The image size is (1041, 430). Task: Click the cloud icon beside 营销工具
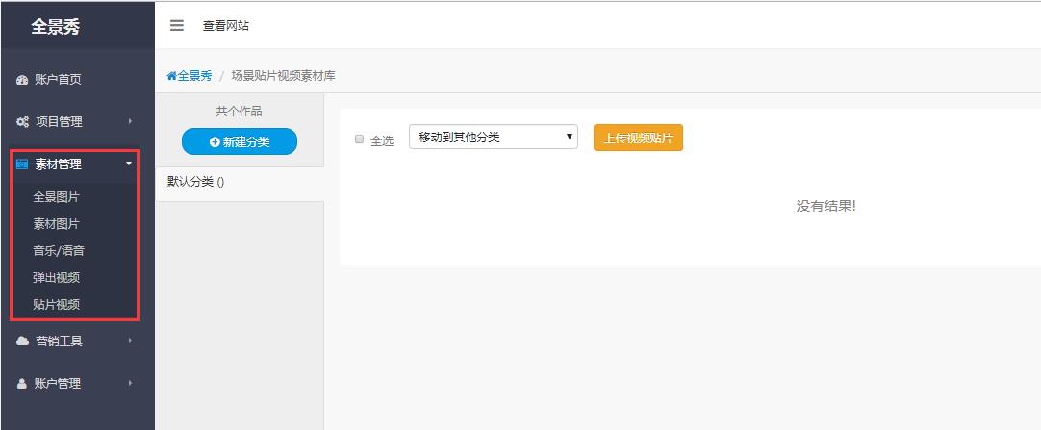[x=22, y=341]
